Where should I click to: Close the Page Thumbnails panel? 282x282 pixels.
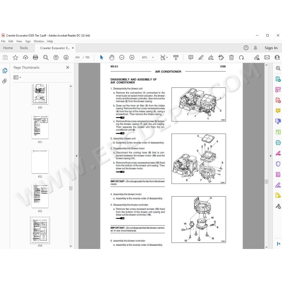pos(68,67)
